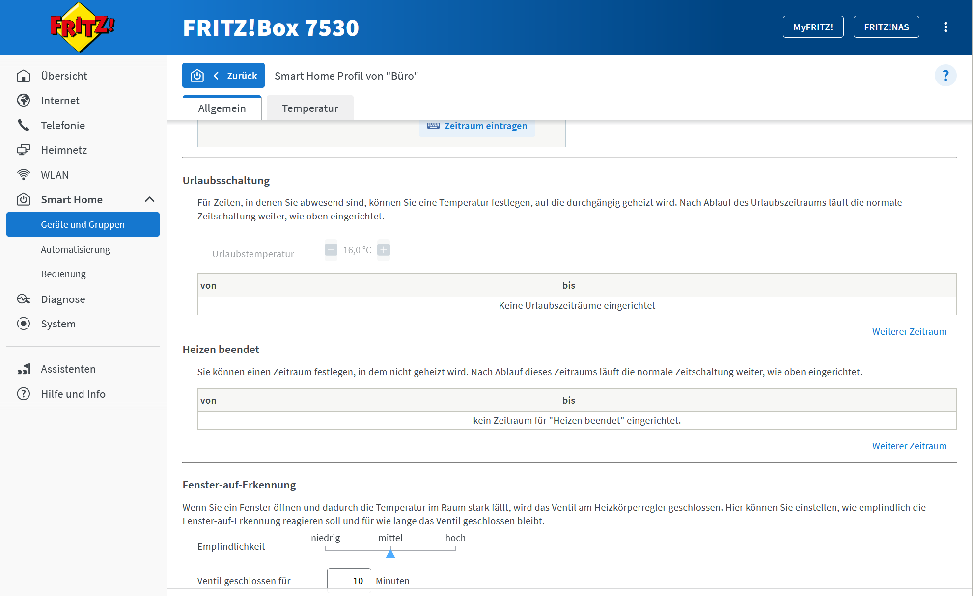
Task: Expand the System menu
Action: click(x=58, y=324)
